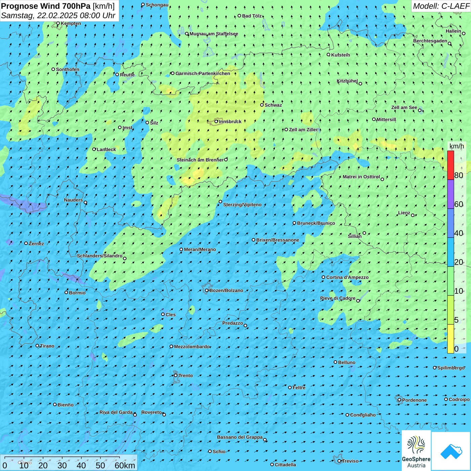Click the Zell am See marker
471x471 pixels.
coord(420,110)
